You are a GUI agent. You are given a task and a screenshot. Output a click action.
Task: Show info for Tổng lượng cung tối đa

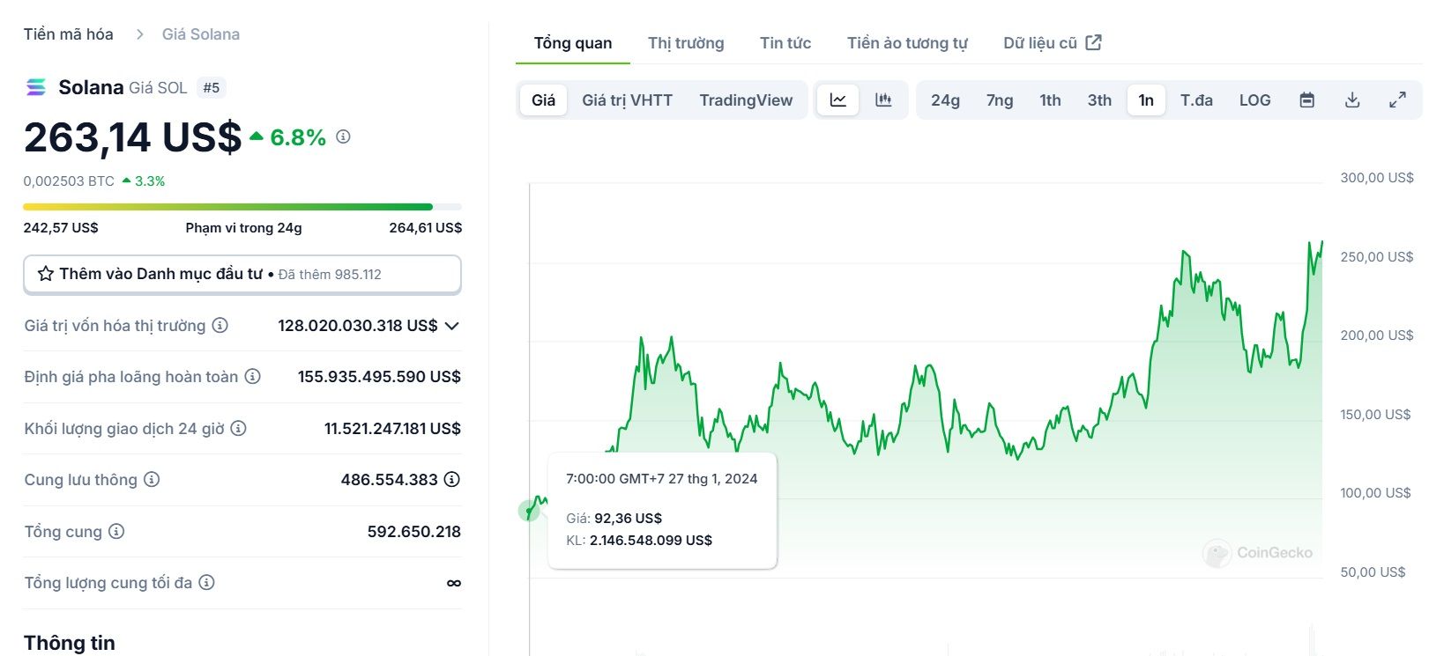[207, 582]
